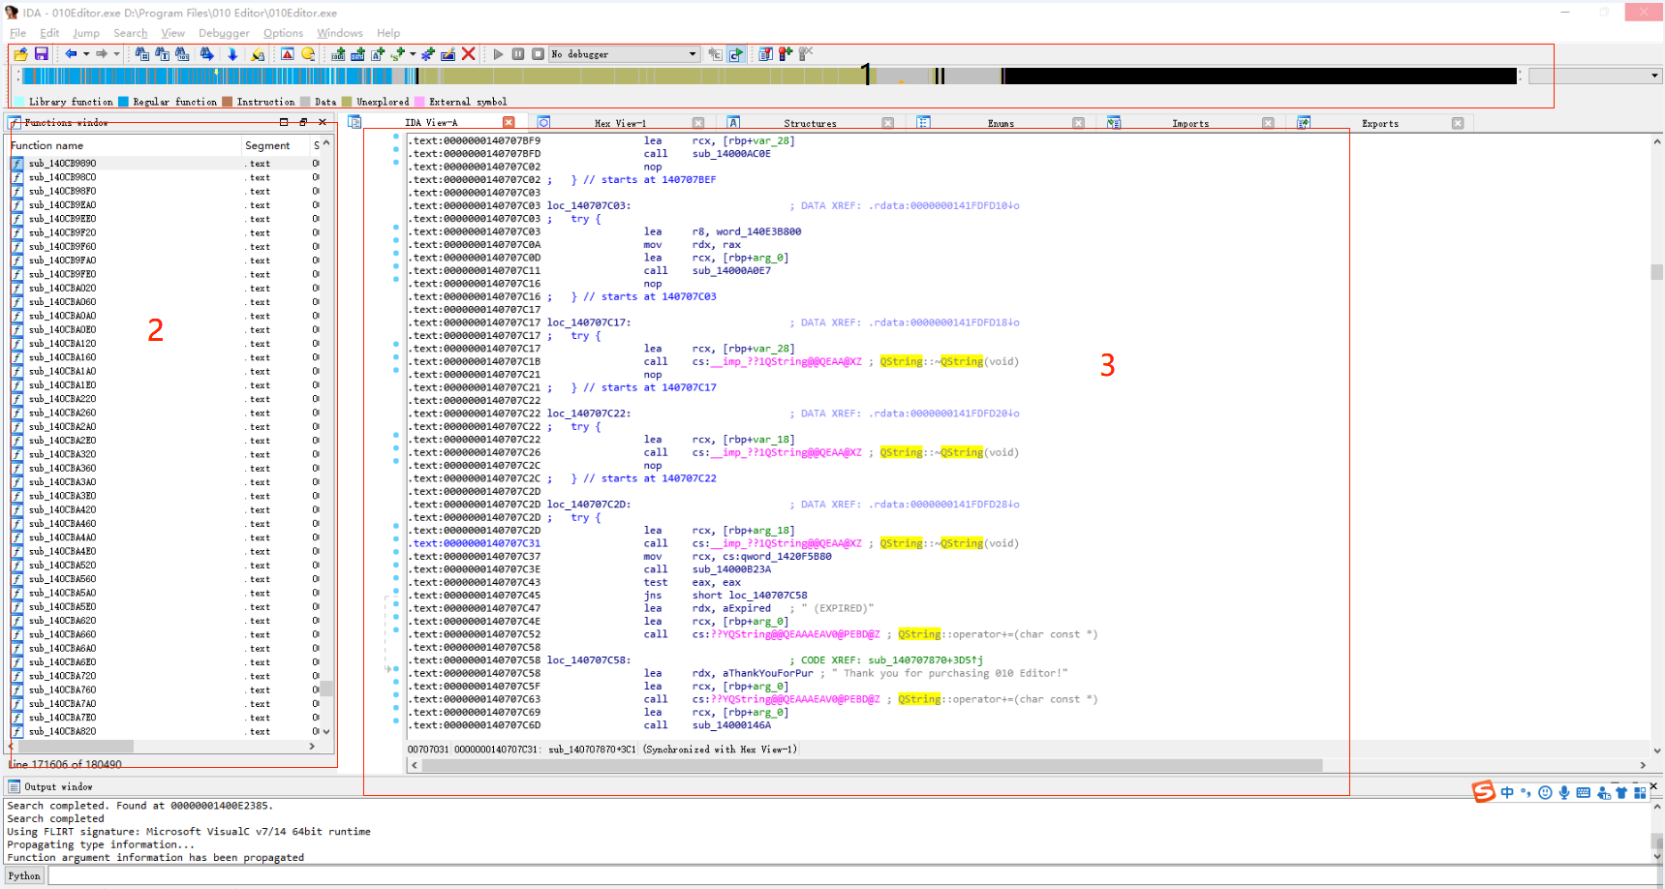The width and height of the screenshot is (1665, 889).
Task: Click the loc_140707C58 jump target
Action: pyautogui.click(x=767, y=596)
